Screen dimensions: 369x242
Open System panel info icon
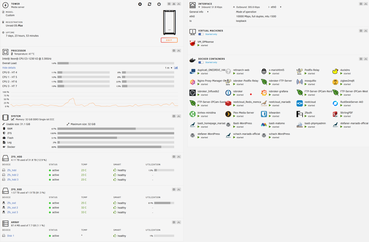[x=174, y=116]
